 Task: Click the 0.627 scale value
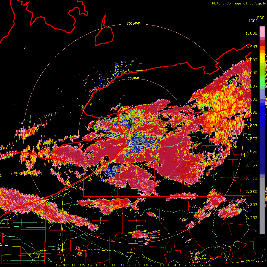[x=251, y=126]
